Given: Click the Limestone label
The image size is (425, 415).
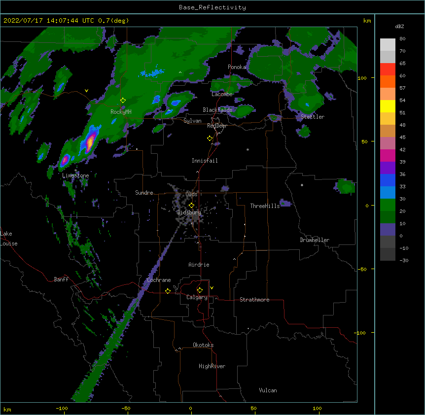Looking at the screenshot, I should point(75,175).
